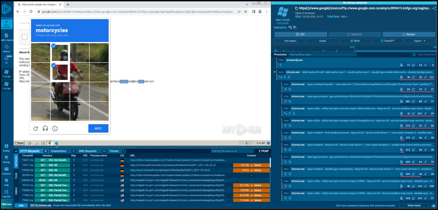
Task: Click View more premium button
Action: click(414, 205)
